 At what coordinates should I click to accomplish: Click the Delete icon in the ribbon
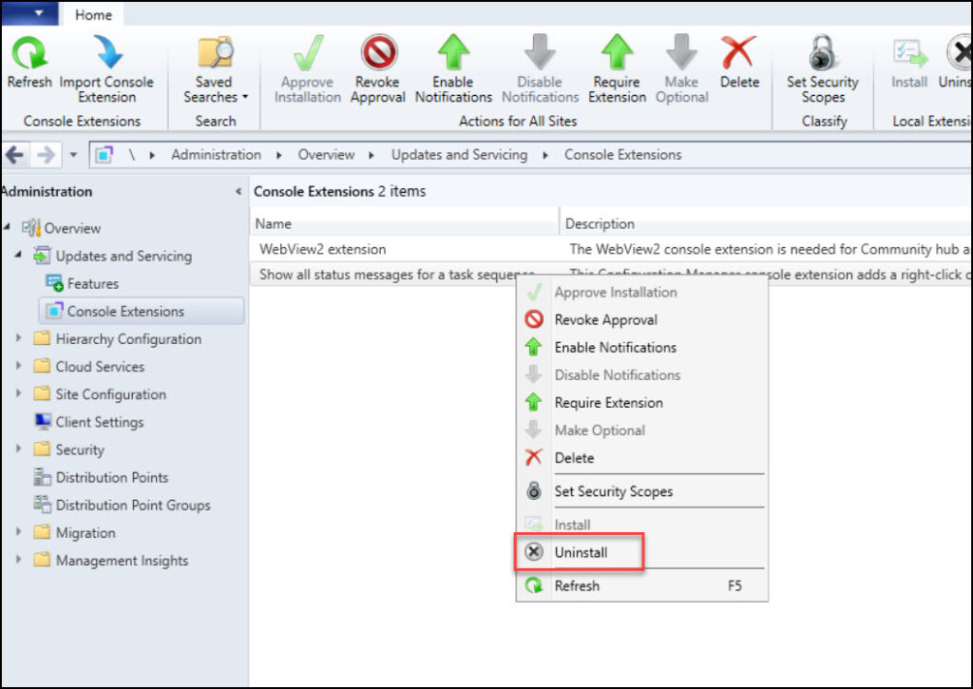739,52
